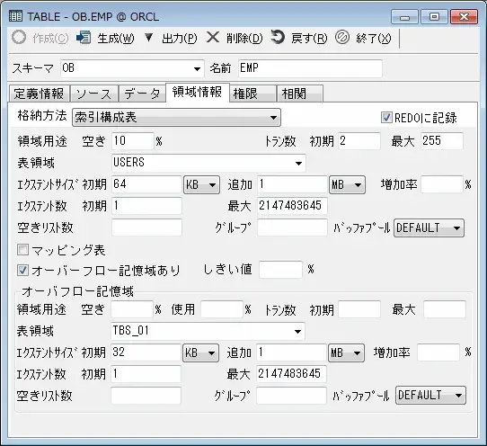Click the 終了(X) exit icon
This screenshot has height=446, width=487.
tap(342, 37)
